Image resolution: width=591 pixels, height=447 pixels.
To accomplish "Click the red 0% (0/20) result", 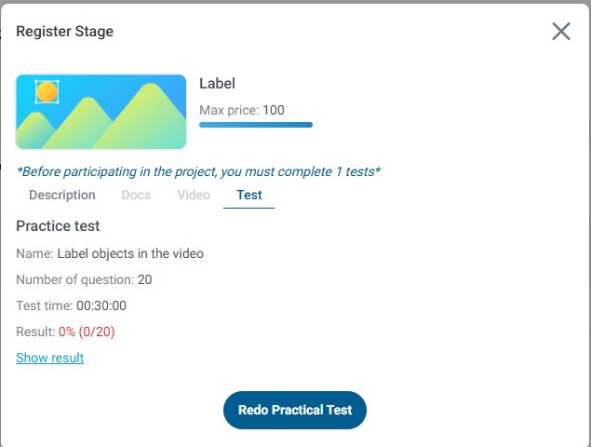I will pos(87,332).
